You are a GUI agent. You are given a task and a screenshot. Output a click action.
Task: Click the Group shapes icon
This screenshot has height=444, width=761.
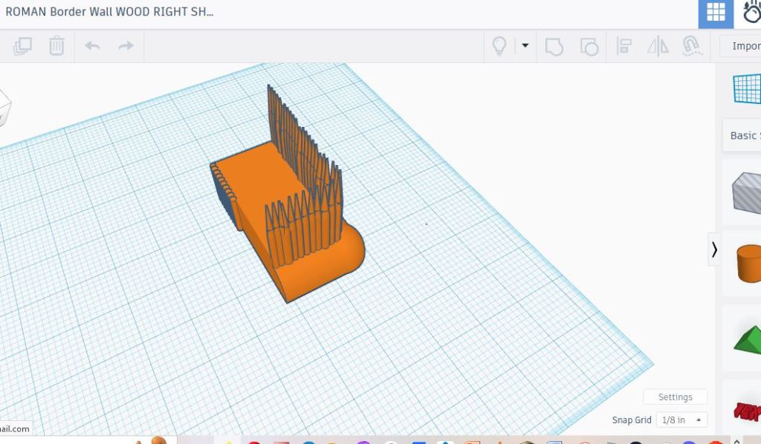(554, 47)
